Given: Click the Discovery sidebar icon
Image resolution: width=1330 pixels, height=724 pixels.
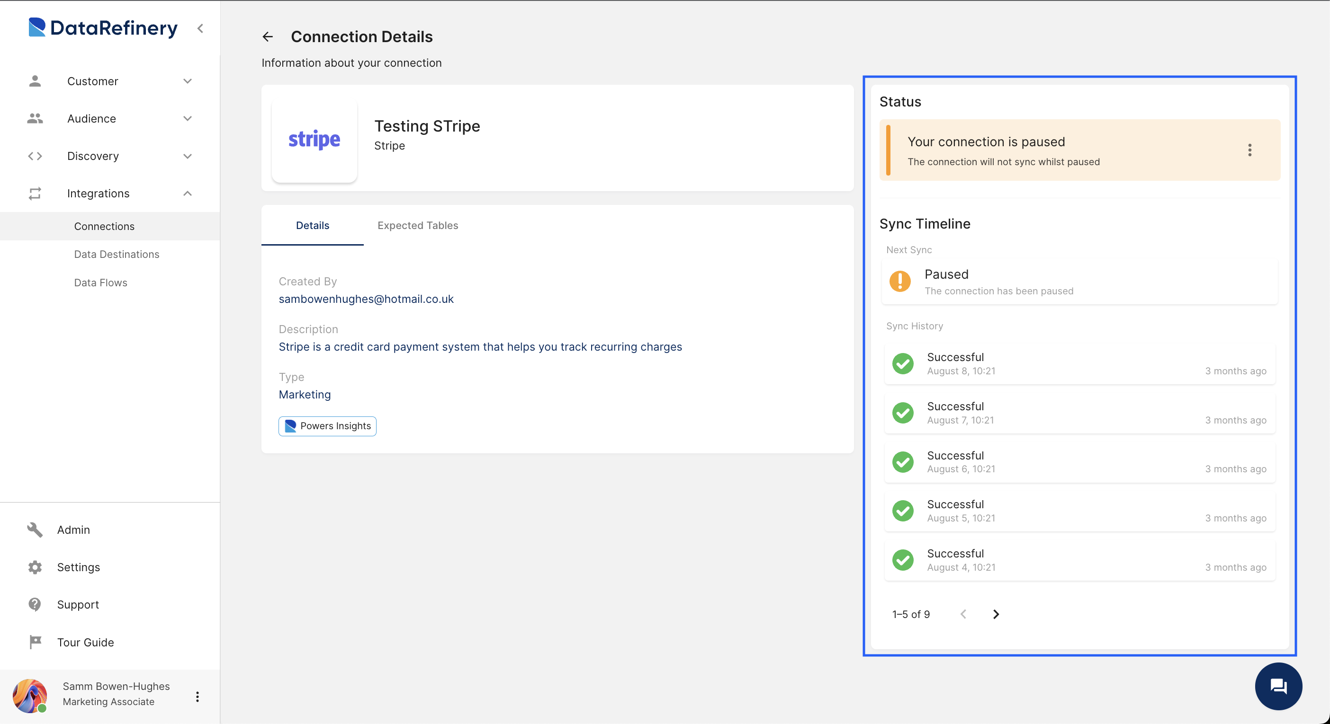Looking at the screenshot, I should (36, 156).
